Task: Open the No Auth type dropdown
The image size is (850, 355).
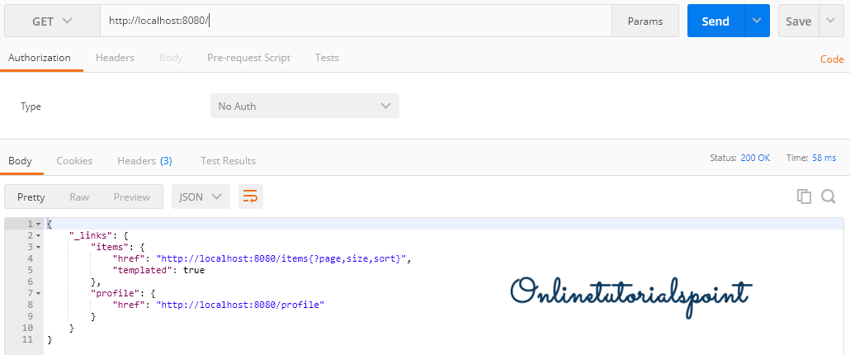Action: pos(305,106)
